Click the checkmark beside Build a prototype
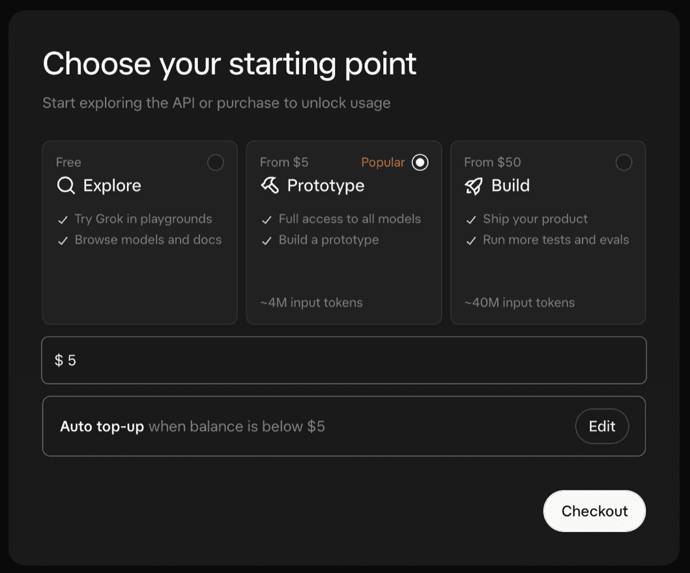The image size is (690, 573). pos(266,240)
